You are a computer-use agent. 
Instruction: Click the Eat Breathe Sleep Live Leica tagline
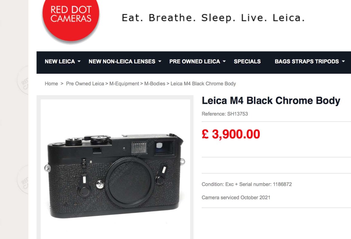pos(213,18)
